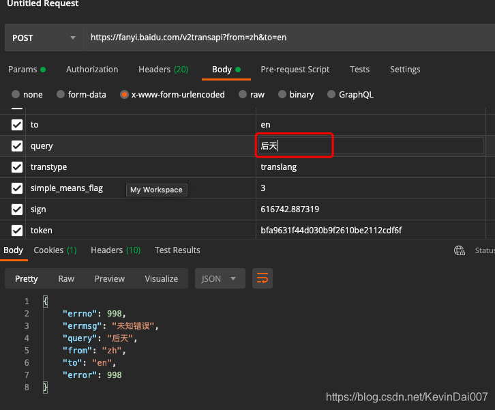Click the simple_means_flag value '3'
495x410 pixels.
[x=371, y=188]
